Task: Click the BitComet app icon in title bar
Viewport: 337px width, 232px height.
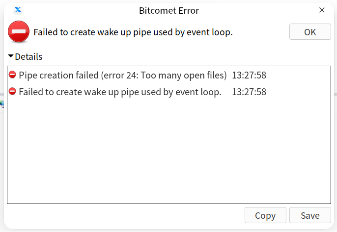Action: [x=18, y=10]
